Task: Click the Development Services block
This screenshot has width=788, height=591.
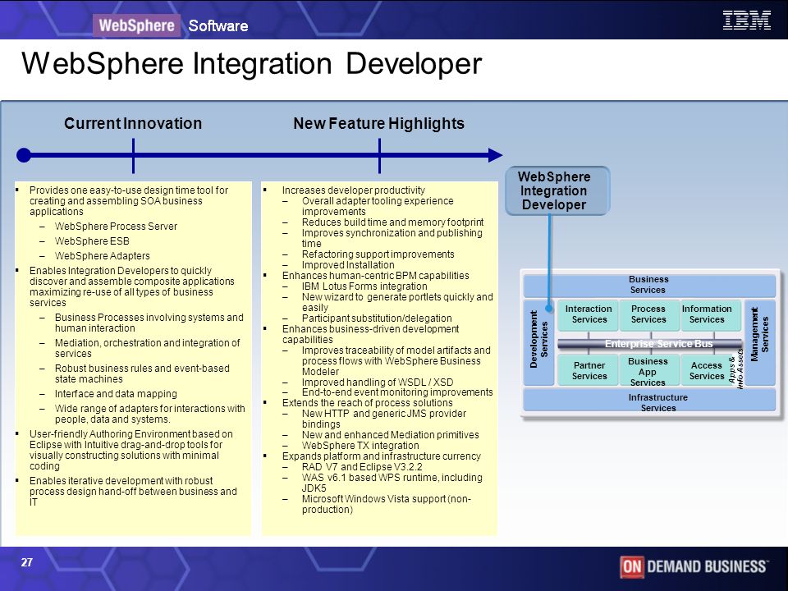Action: coord(538,343)
